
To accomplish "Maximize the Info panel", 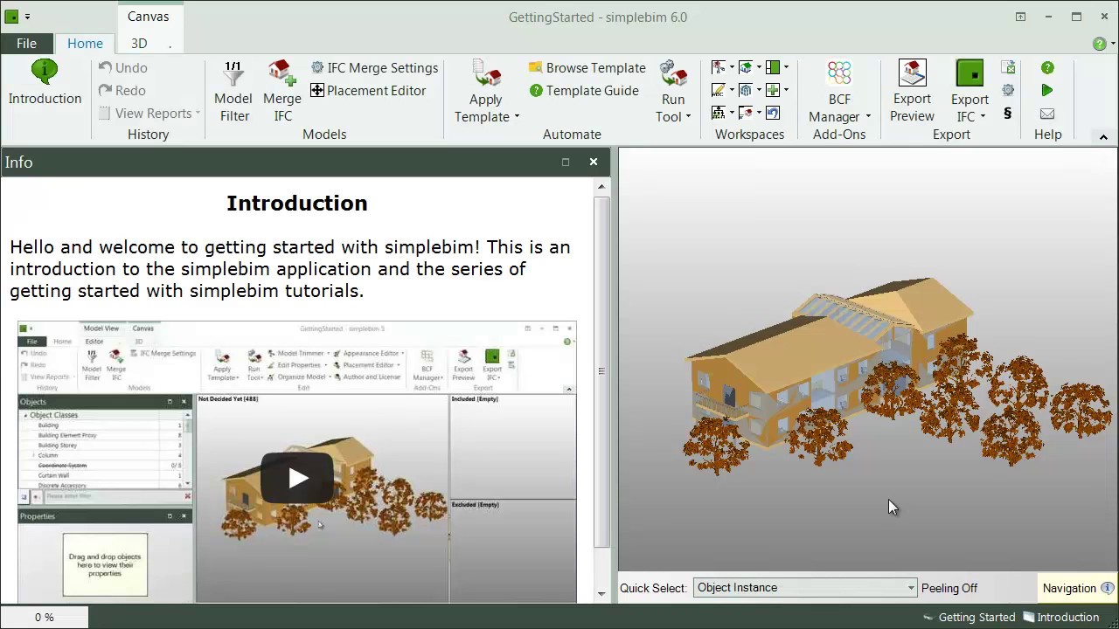I will 566,162.
